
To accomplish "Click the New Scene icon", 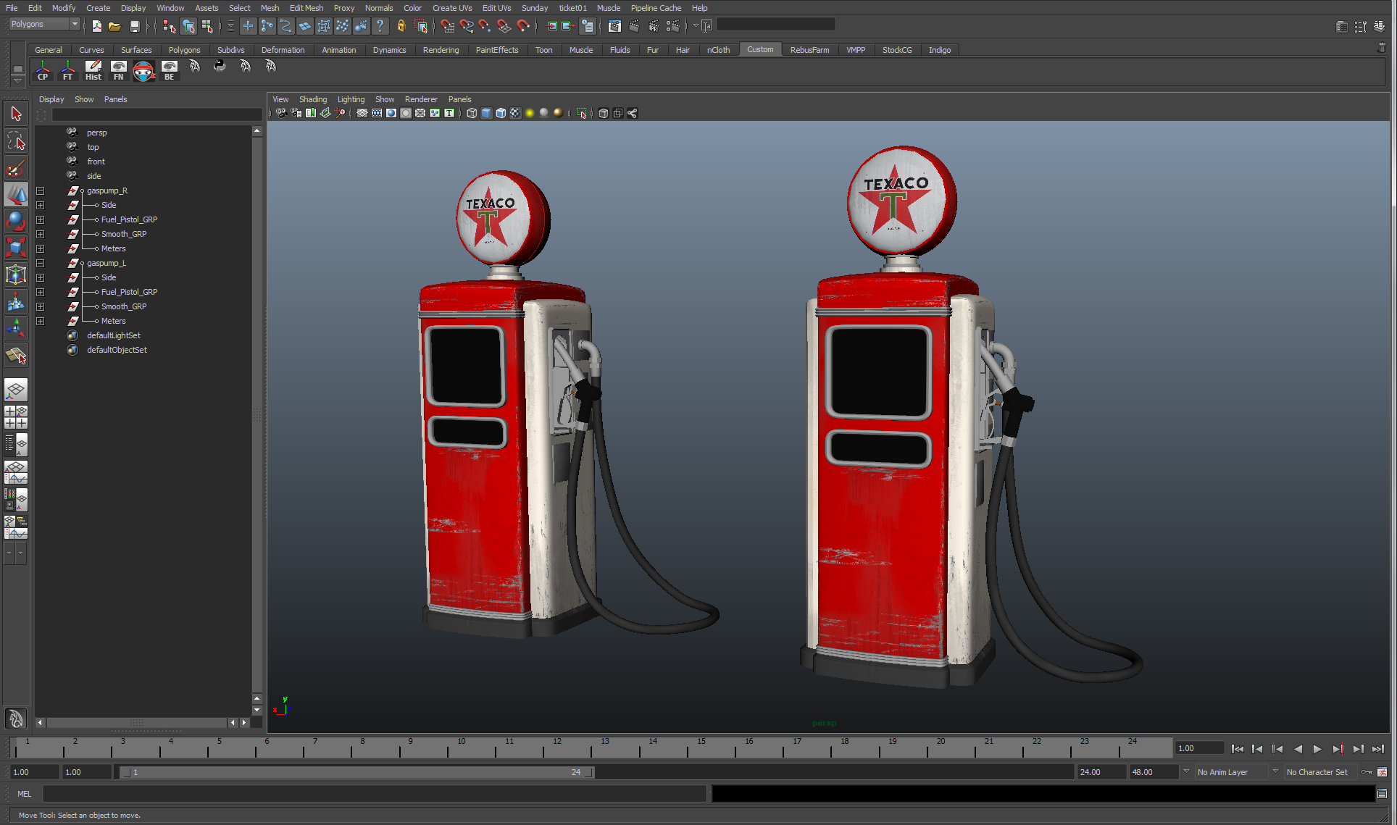I will pos(97,26).
